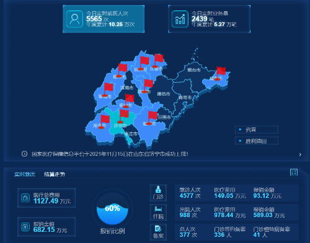The height and width of the screenshot is (243, 310).
Task: Click the 医疗总费用 bag icon
Action: point(25,198)
